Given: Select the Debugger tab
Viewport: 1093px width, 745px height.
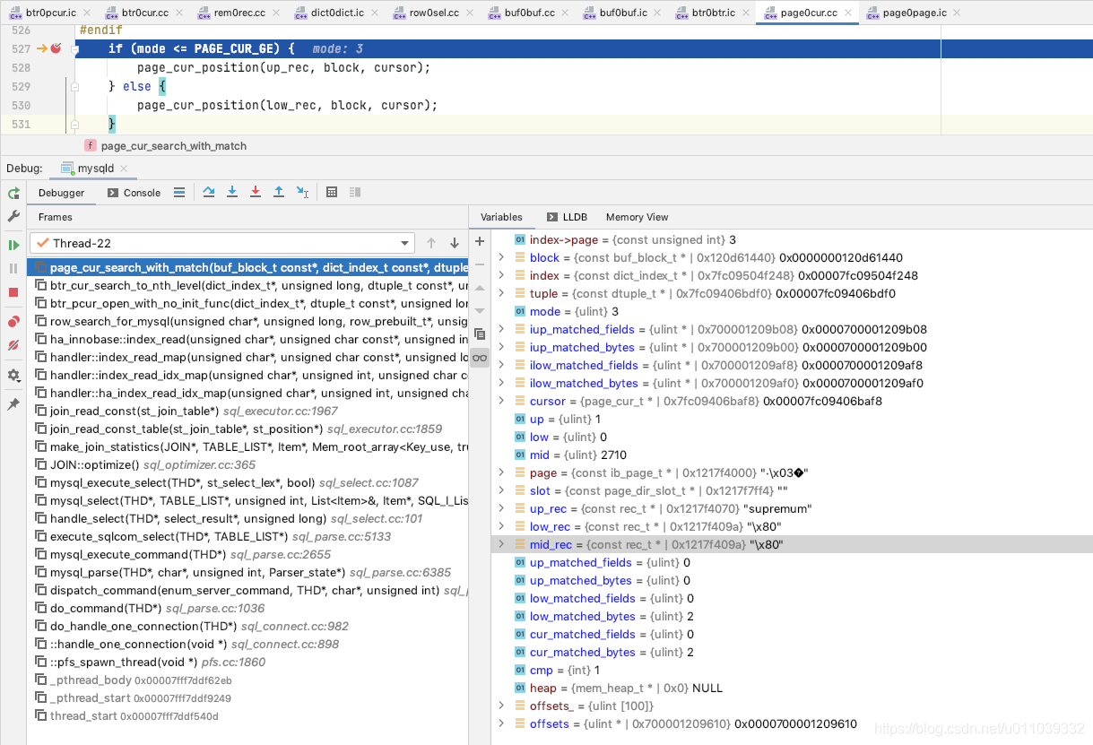Looking at the screenshot, I should (61, 192).
